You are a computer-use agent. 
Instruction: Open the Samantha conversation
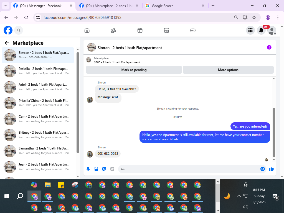click(38, 151)
